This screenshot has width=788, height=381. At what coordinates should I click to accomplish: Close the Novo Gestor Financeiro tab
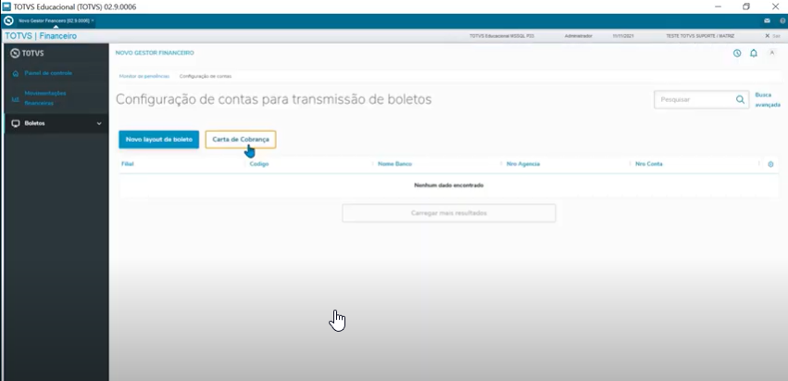93,20
